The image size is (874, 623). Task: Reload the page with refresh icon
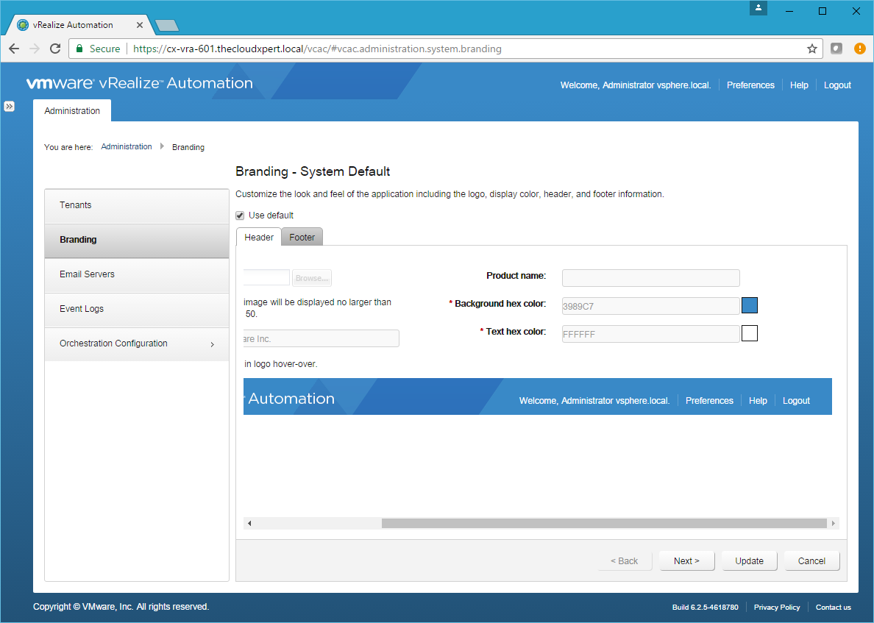54,49
